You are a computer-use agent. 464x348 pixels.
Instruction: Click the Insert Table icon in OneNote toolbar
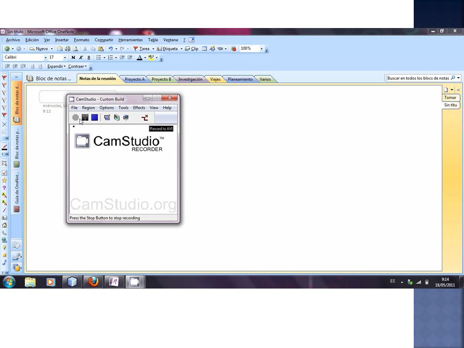click(204, 48)
